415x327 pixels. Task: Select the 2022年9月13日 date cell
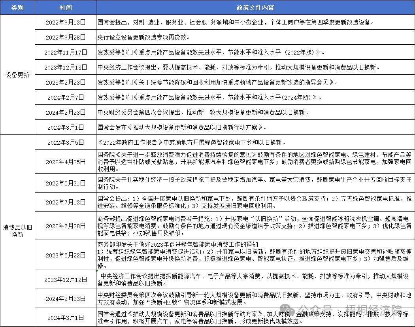[x=66, y=22]
